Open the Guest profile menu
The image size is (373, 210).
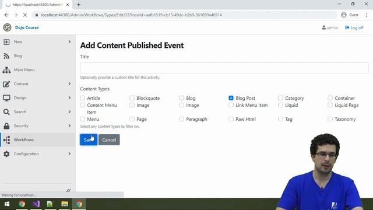[350, 15]
